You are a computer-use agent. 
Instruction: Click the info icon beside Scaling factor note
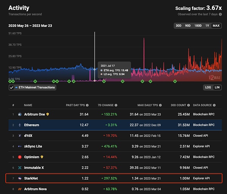[x=221, y=14]
